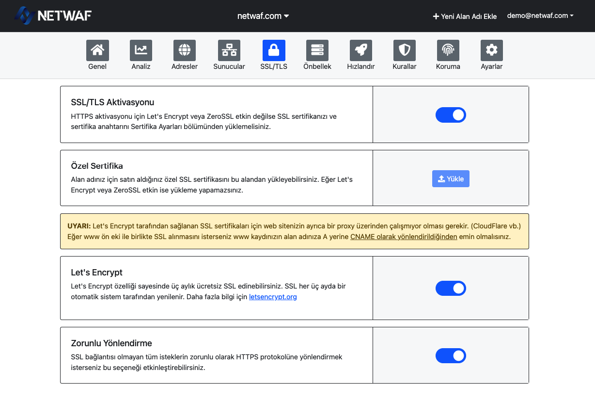Select the SSL/TLS lock icon
The height and width of the screenshot is (402, 595).
click(x=274, y=50)
